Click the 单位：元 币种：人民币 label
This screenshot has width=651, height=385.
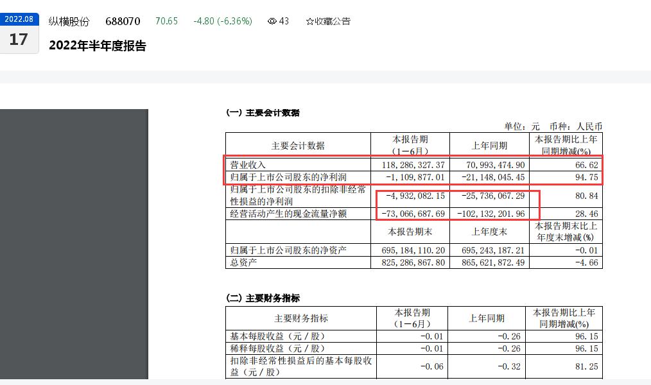pyautogui.click(x=555, y=126)
